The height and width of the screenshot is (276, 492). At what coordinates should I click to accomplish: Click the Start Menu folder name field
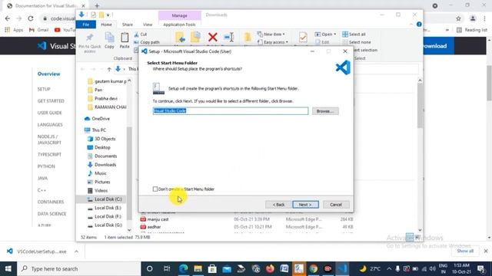tap(231, 110)
